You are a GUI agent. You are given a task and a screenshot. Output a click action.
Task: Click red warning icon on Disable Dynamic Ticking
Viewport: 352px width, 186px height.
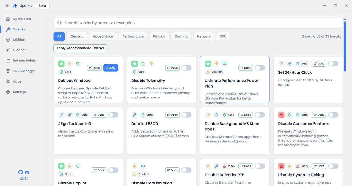coord(281,166)
